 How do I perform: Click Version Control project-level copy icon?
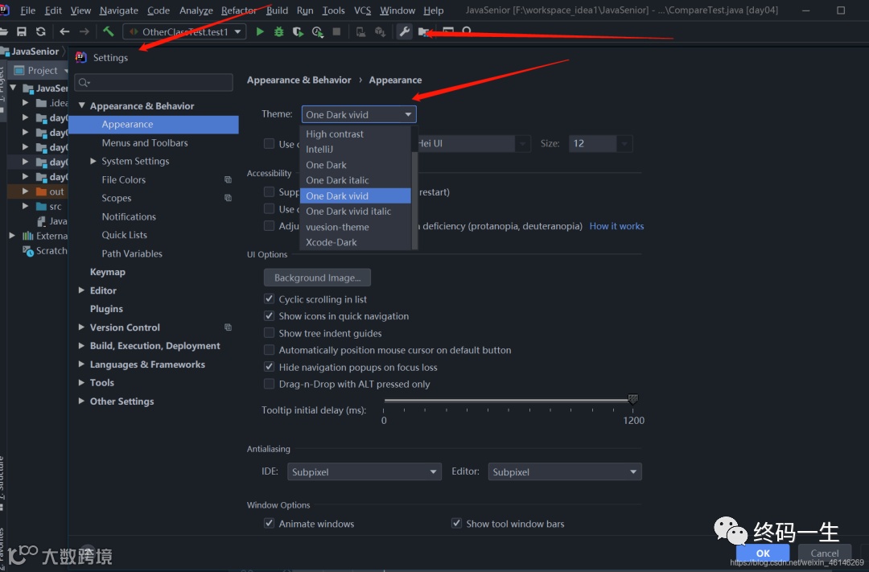228,327
